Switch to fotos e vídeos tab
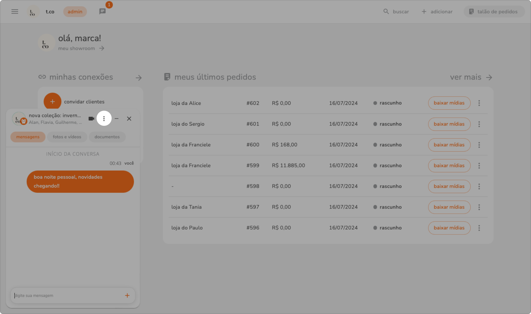Viewport: 531px width, 314px height. [x=67, y=137]
